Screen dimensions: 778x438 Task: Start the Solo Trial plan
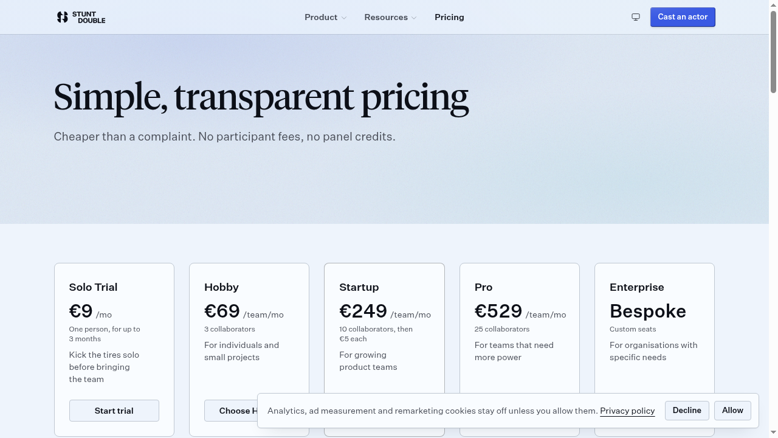click(x=114, y=411)
